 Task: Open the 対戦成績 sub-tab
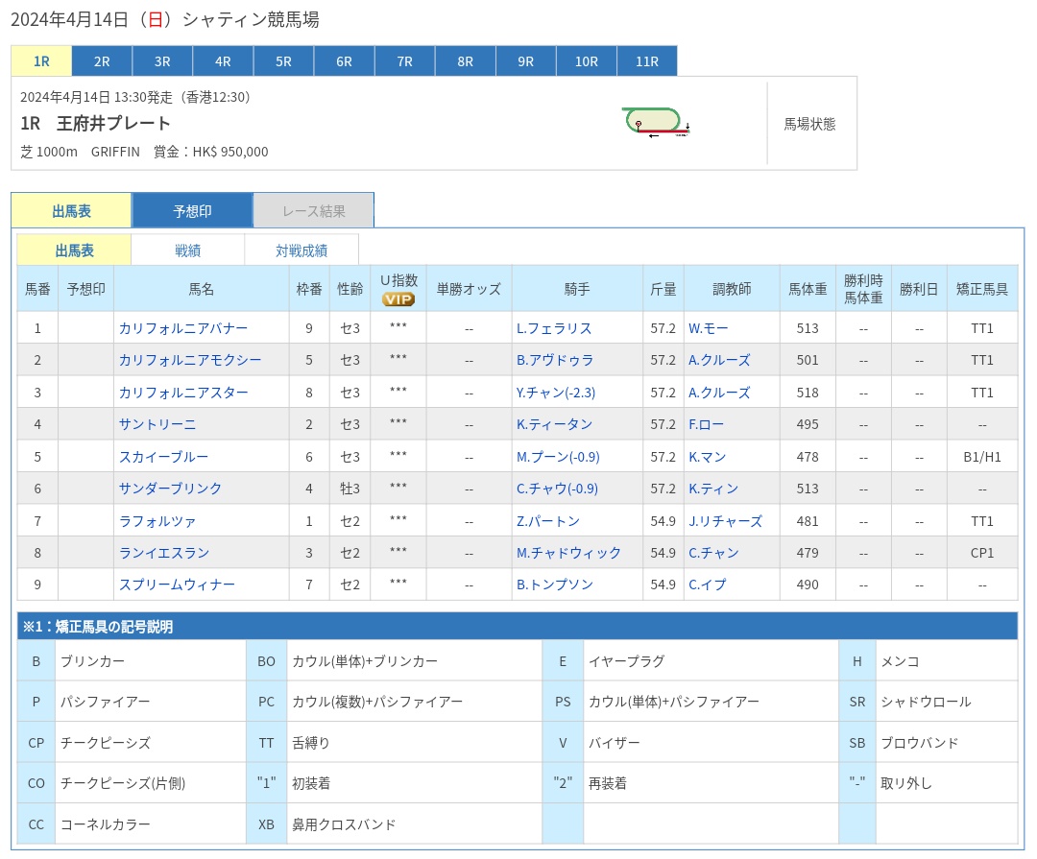point(301,249)
